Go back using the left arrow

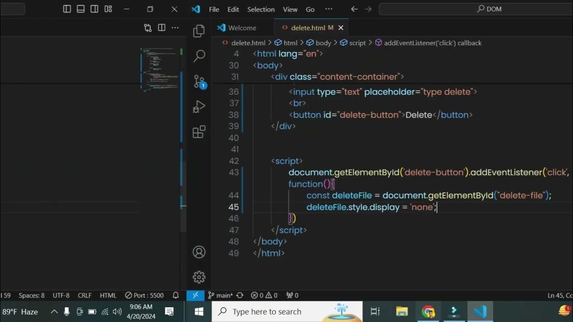(354, 9)
